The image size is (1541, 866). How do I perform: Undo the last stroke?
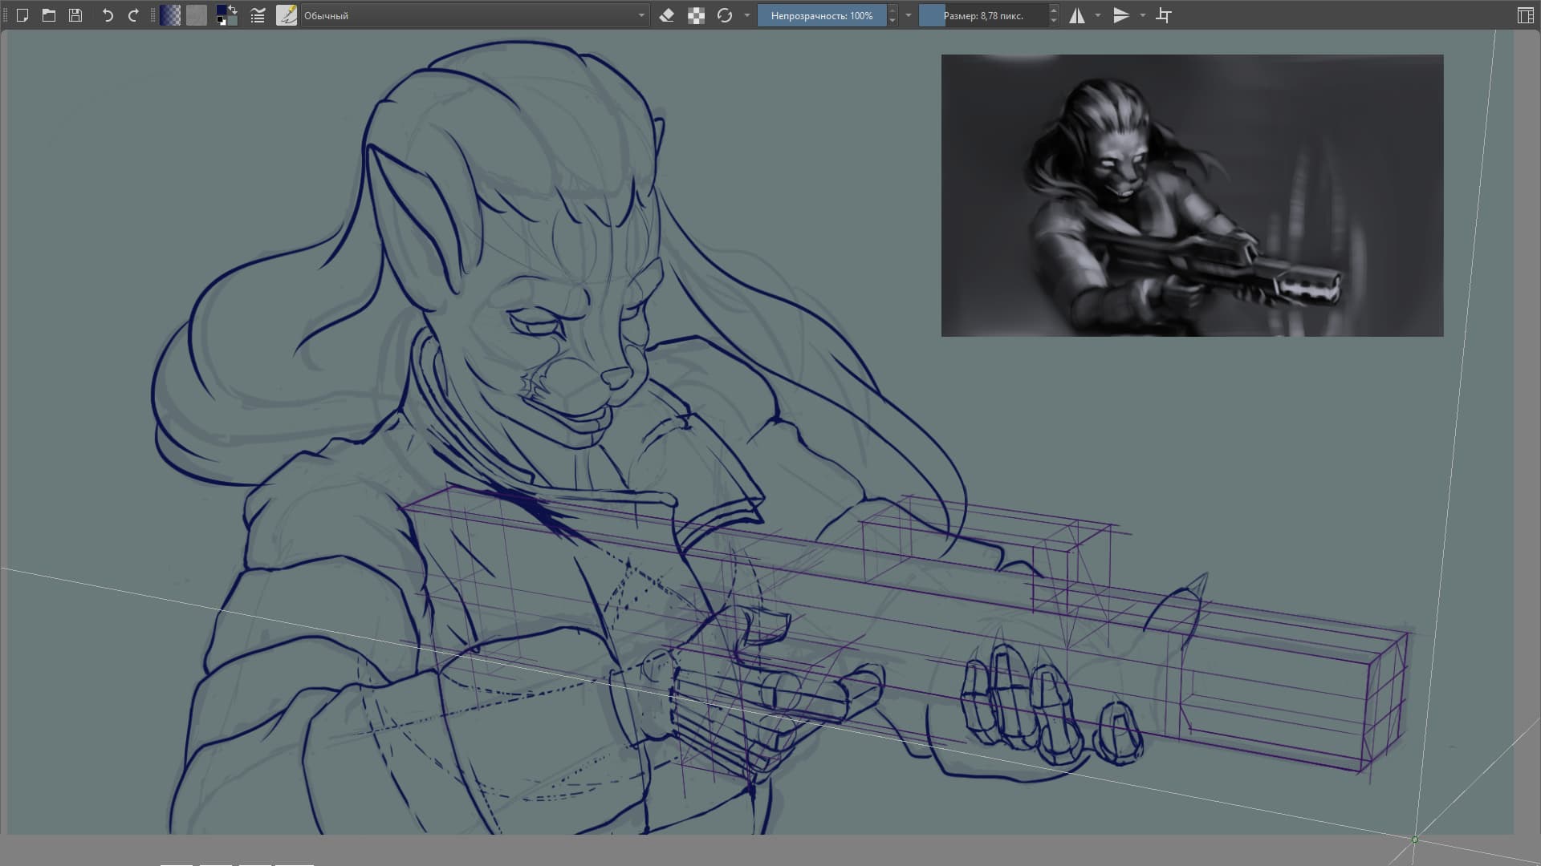108,15
